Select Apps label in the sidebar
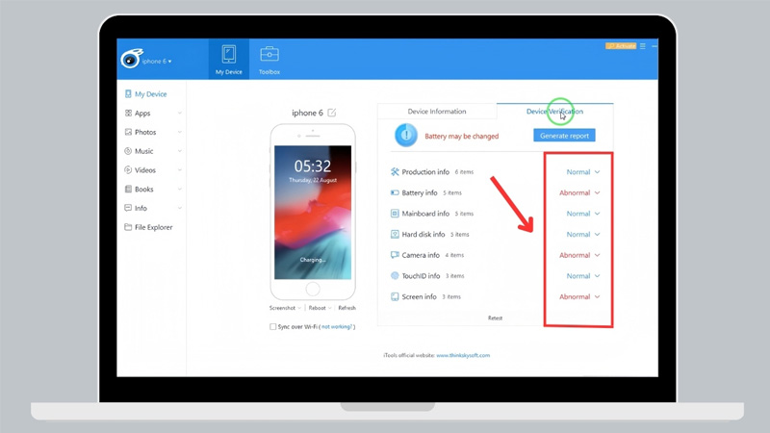The image size is (770, 433). click(142, 113)
